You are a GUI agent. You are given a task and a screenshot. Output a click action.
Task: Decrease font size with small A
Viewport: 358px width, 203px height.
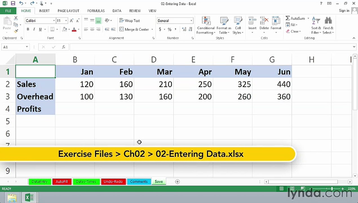coord(78,21)
